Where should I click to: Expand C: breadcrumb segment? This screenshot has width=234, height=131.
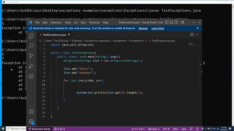click(41, 40)
